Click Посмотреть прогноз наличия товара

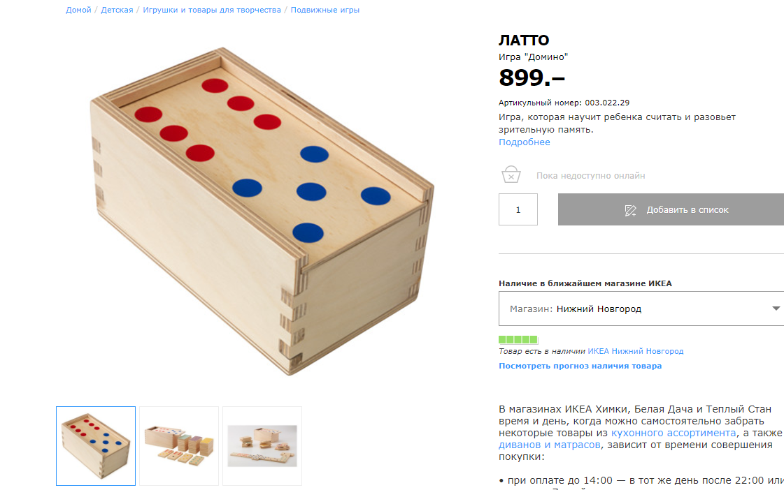(x=580, y=366)
